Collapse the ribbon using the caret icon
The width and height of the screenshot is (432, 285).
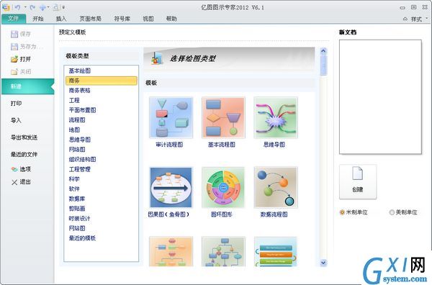pos(405,19)
